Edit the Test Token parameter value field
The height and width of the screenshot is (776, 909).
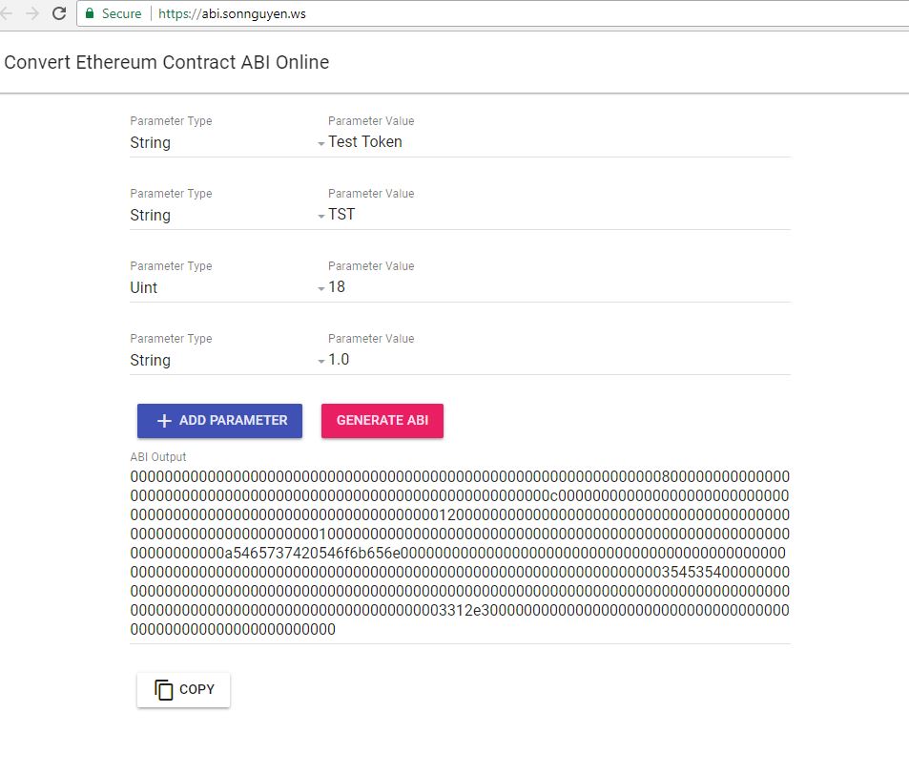pyautogui.click(x=559, y=142)
